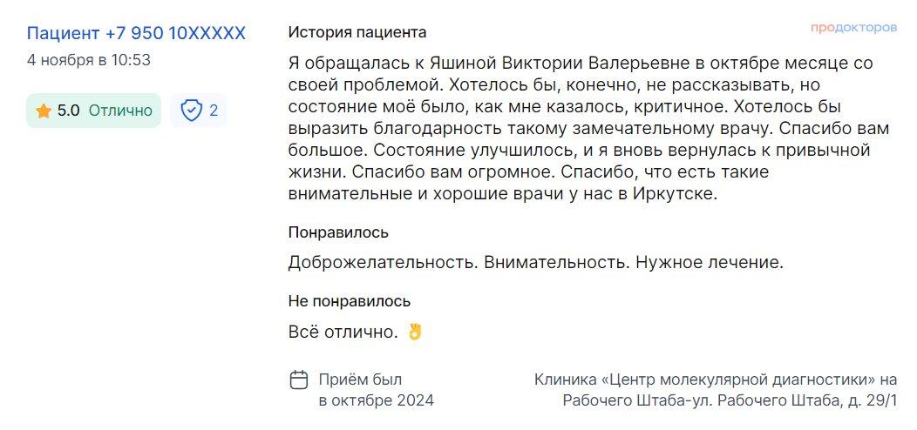Open the Пациент +7 950 10XXXXX profile link

click(x=136, y=33)
